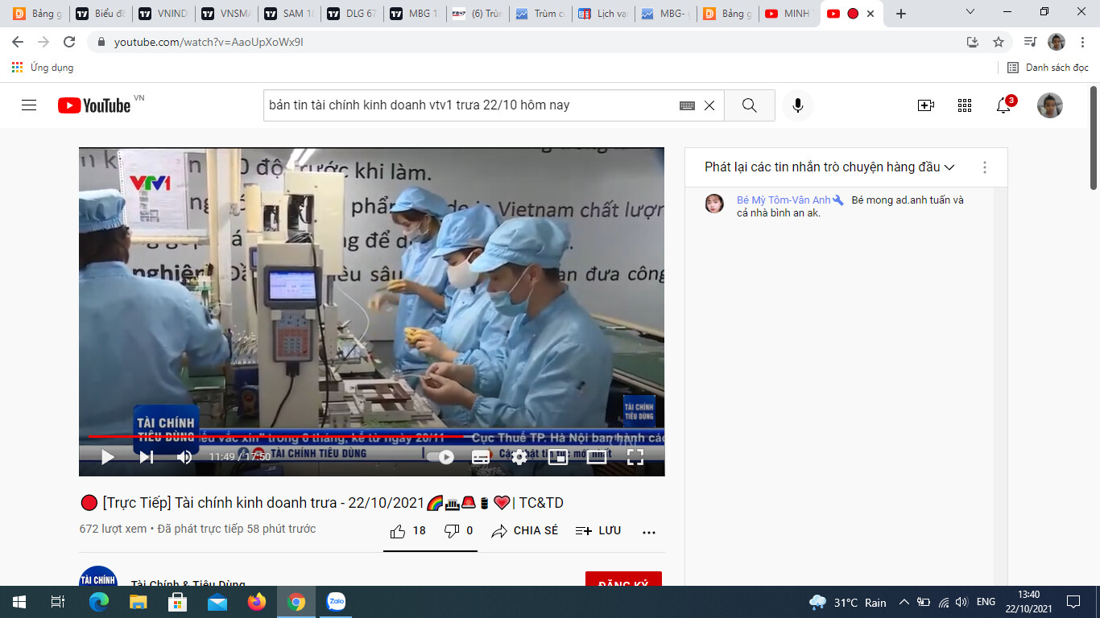Close the active YouTube tab
Viewport: 1100px width, 618px height.
[x=870, y=14]
